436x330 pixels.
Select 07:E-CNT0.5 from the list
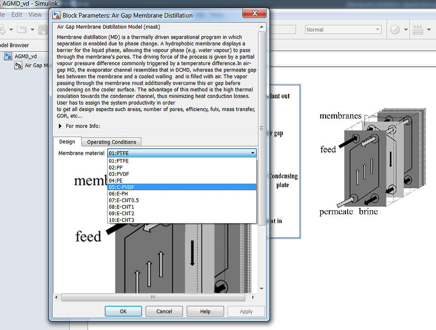click(182, 200)
